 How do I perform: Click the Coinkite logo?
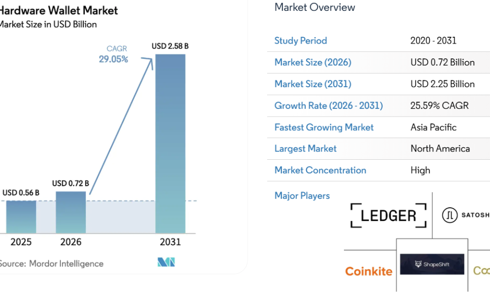click(368, 271)
